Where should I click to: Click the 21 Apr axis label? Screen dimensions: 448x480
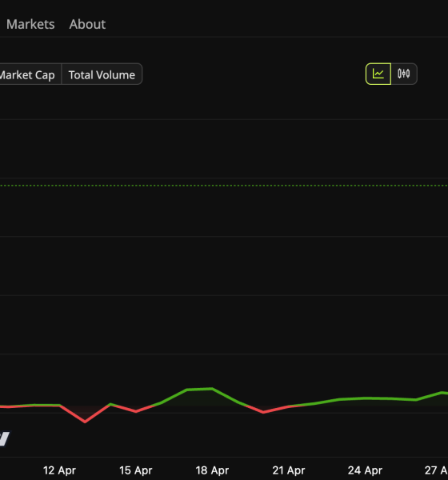(289, 470)
